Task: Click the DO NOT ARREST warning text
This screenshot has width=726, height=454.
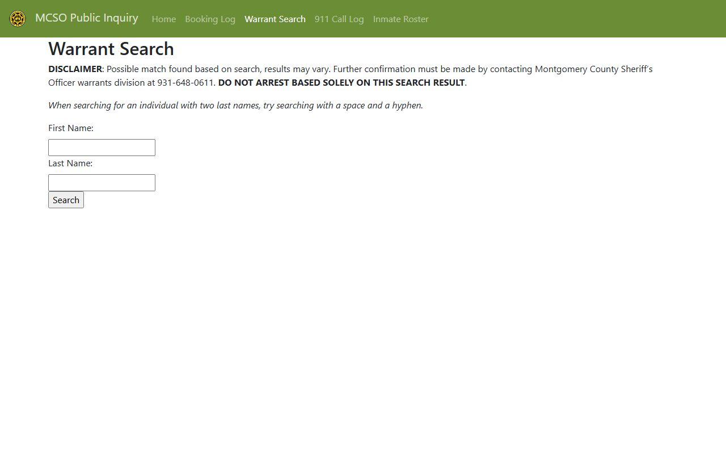Action: click(x=341, y=83)
